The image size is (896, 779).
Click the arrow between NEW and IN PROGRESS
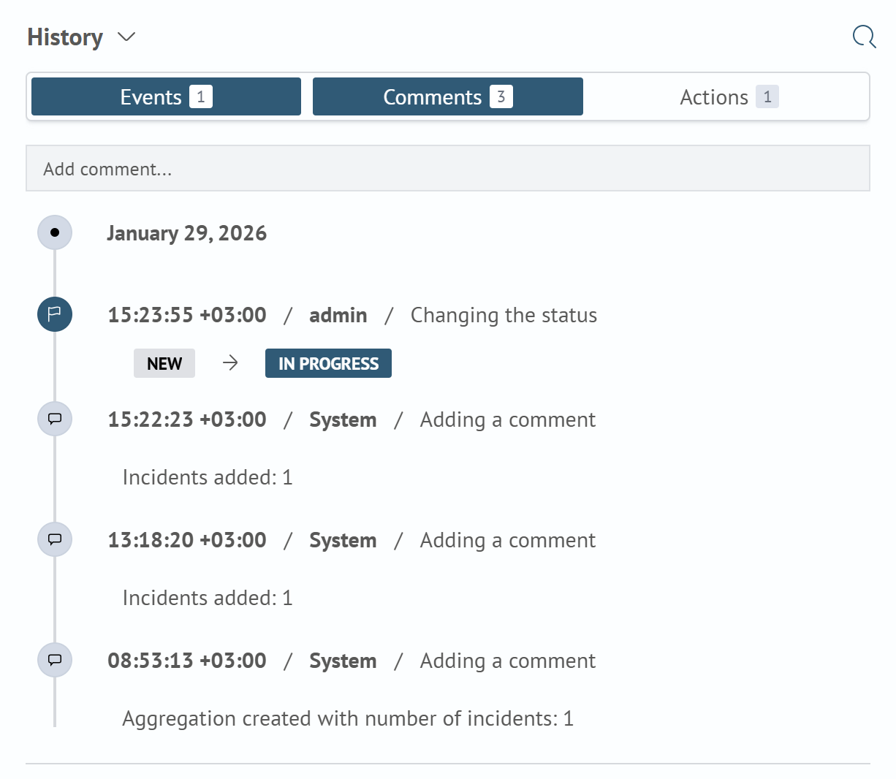pos(230,363)
